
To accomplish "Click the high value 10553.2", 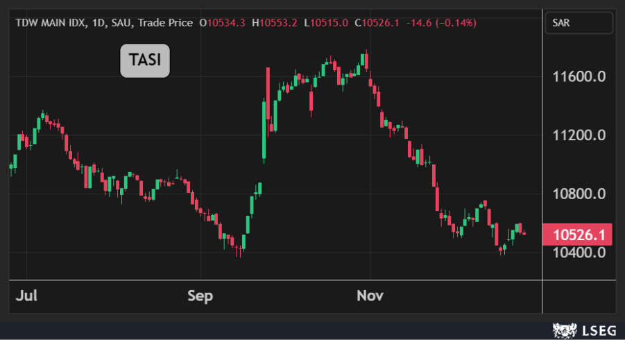I will (277, 23).
